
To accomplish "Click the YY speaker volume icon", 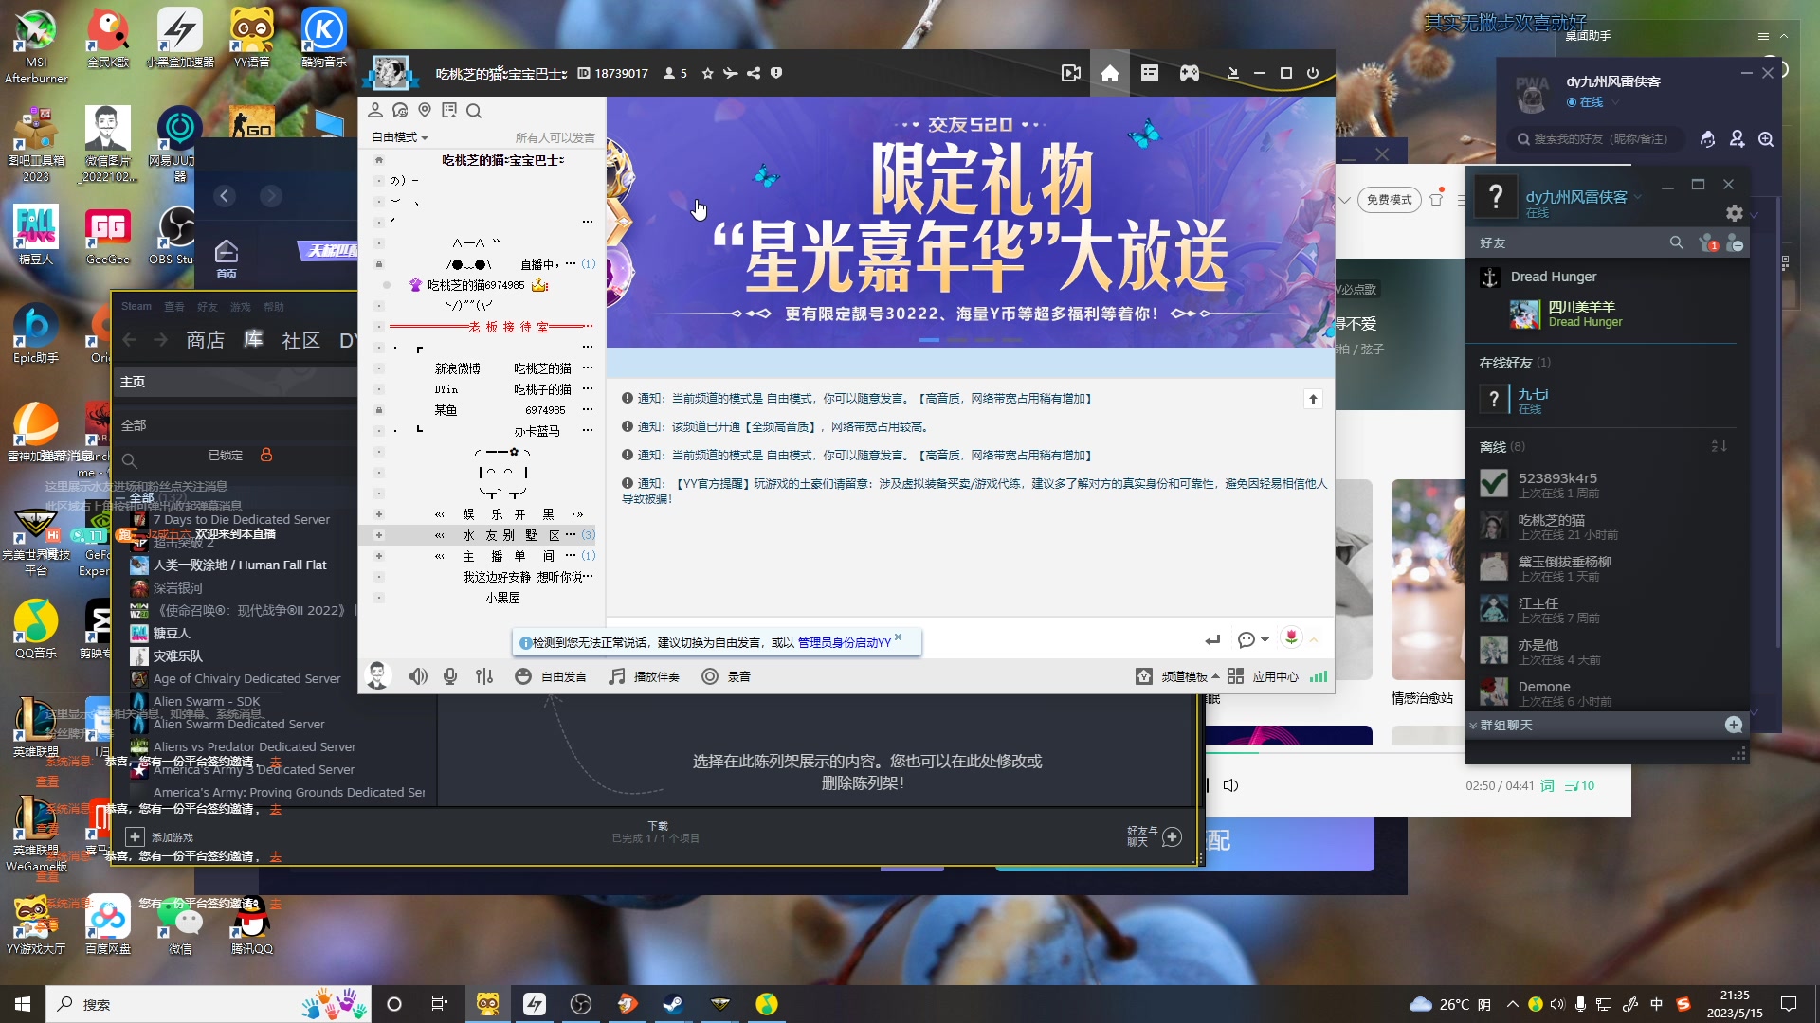I will (x=418, y=676).
